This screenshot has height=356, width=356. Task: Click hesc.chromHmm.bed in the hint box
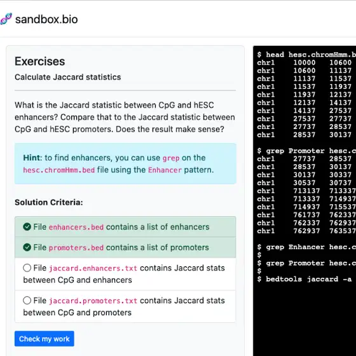[x=59, y=170]
